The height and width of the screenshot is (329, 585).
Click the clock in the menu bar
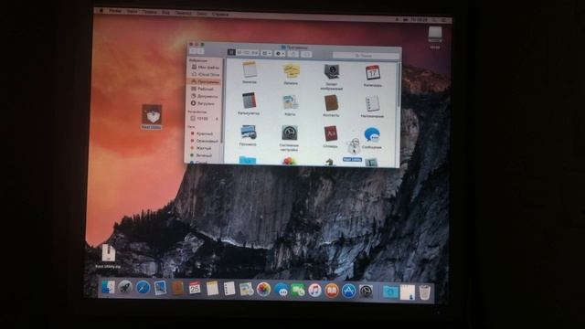tap(420, 19)
